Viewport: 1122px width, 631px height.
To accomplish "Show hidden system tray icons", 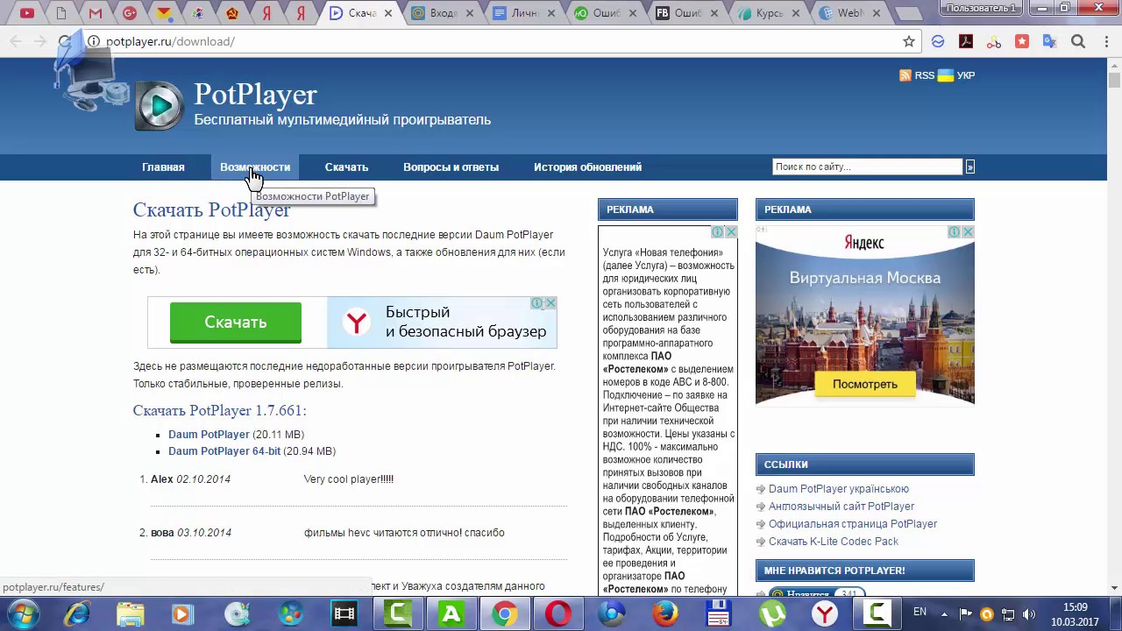I will click(944, 613).
